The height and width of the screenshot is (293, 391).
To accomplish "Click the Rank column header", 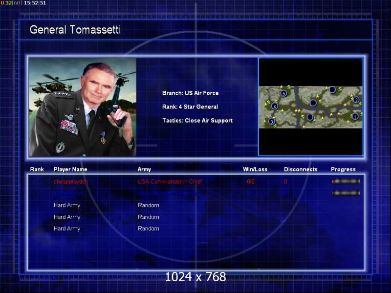I will 37,169.
